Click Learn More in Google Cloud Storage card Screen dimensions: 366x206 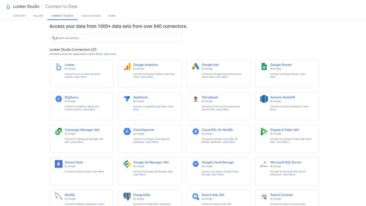tap(217, 174)
